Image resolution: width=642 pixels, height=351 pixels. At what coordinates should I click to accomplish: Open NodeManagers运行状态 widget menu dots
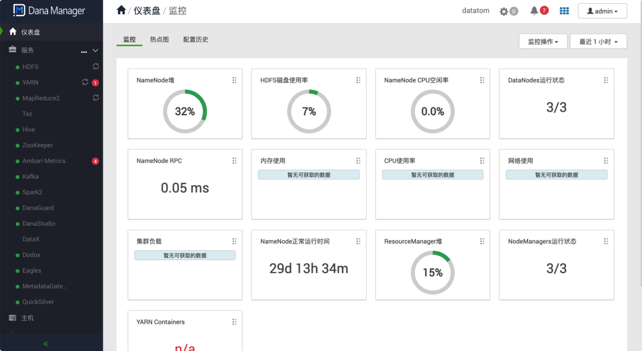(606, 241)
